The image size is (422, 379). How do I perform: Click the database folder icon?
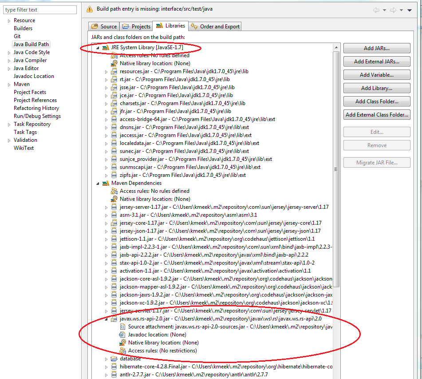(x=114, y=359)
